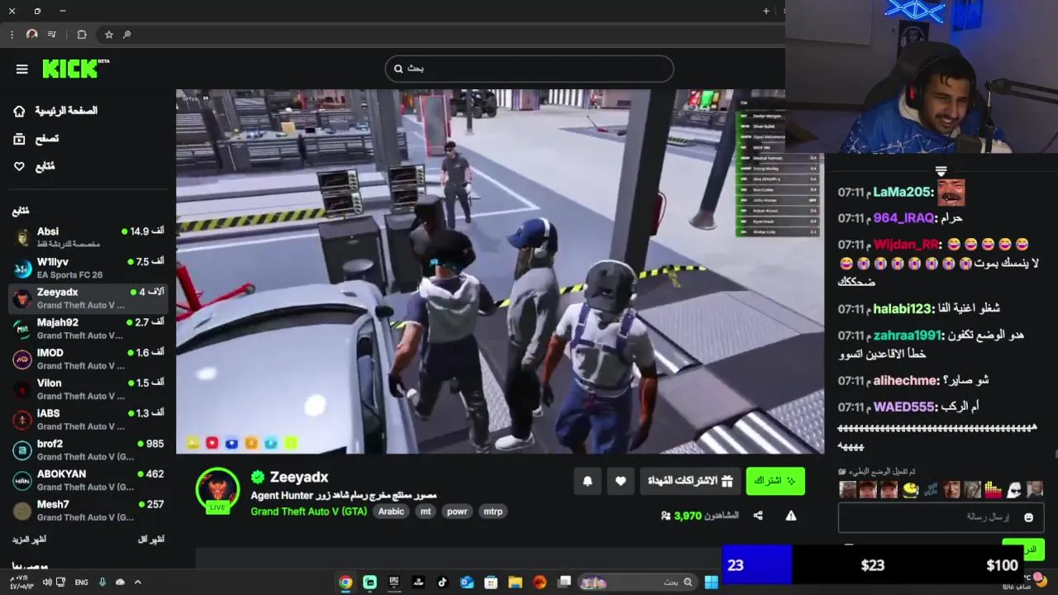Open the Kick hamburger sidebar menu
1058x595 pixels.
(x=22, y=69)
